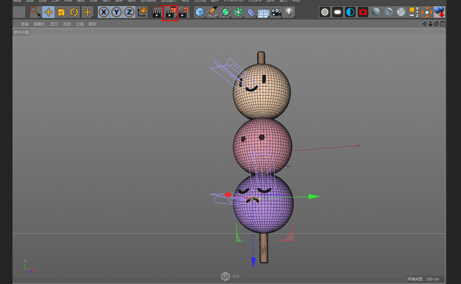The width and height of the screenshot is (461, 284).
Task: Open the 窗口 menu
Action: [x=286, y=1]
